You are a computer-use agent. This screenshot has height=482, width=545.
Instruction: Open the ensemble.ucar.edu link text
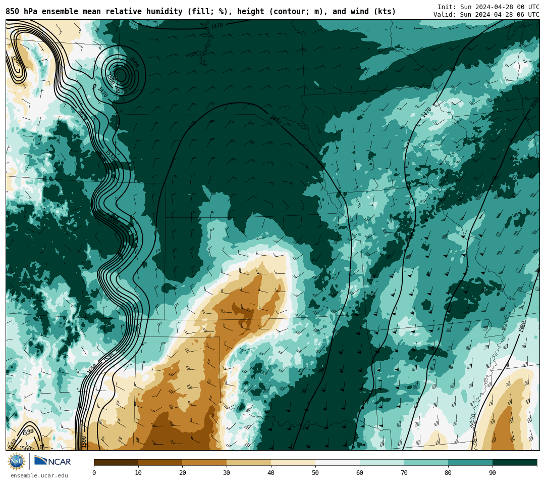pos(39,475)
